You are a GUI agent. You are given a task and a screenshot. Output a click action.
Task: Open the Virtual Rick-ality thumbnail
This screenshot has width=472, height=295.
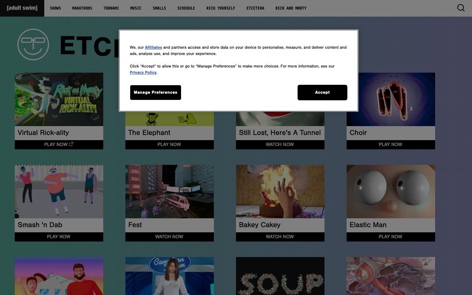59,99
